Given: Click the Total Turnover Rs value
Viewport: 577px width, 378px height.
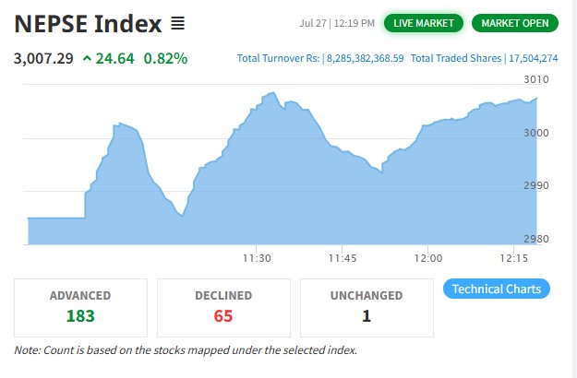Looking at the screenshot, I should (x=365, y=58).
